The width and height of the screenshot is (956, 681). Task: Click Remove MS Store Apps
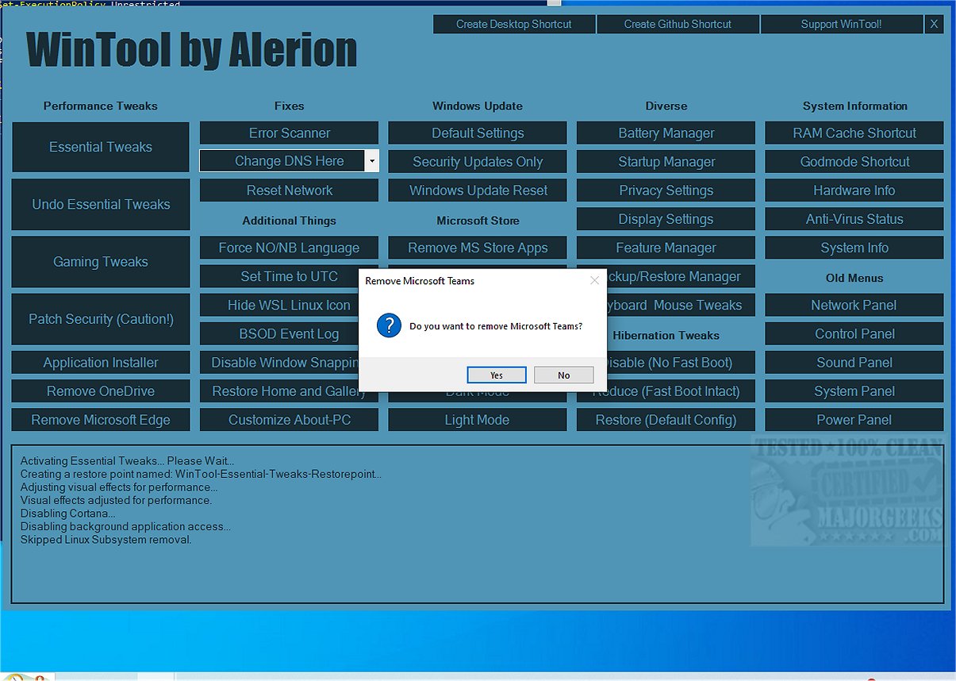478,248
